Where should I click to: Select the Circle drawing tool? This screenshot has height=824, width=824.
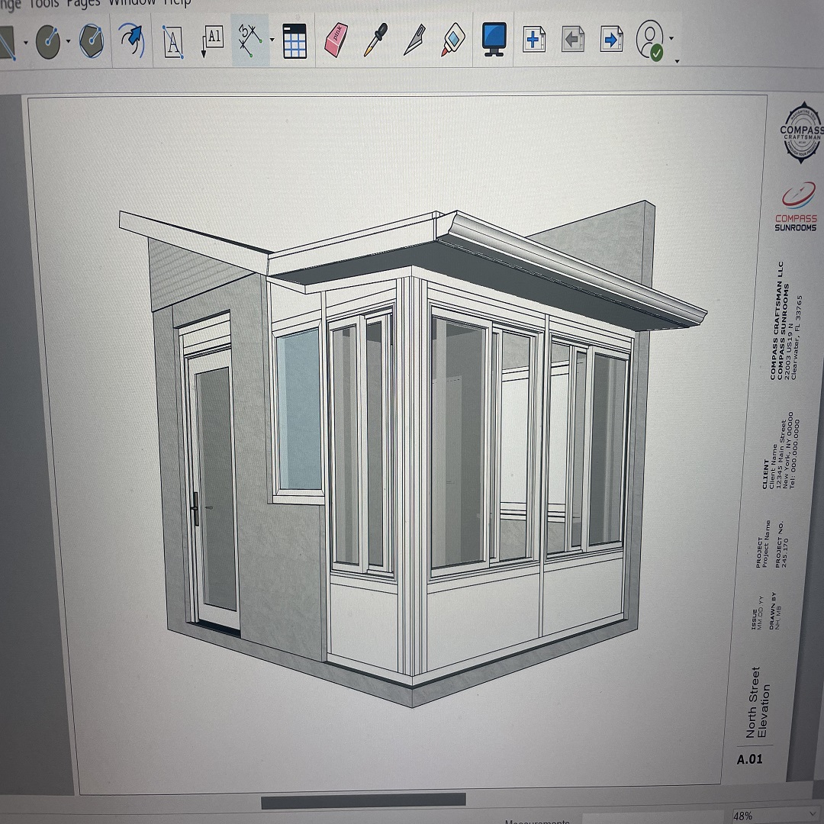tap(48, 40)
